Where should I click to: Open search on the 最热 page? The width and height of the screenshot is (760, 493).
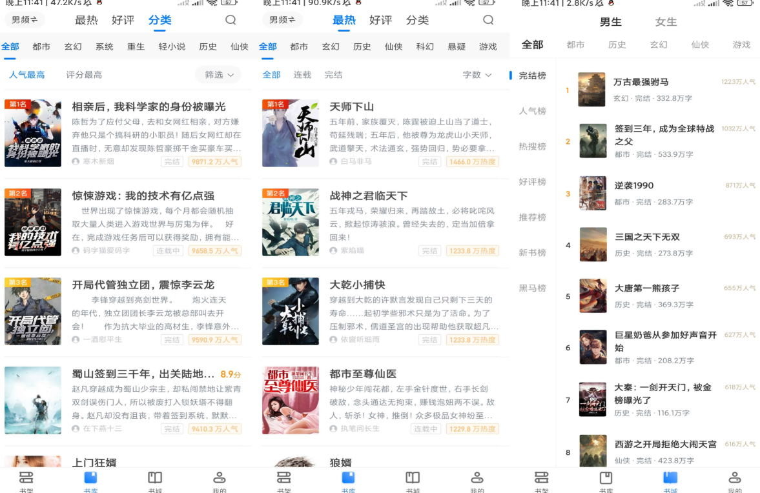tap(488, 20)
